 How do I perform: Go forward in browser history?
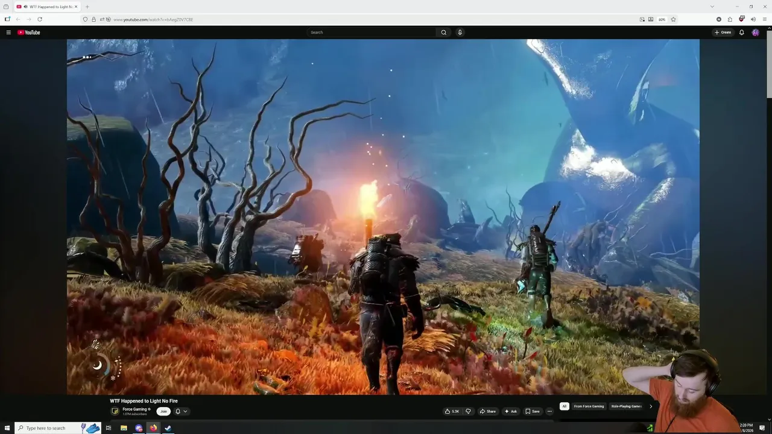[28, 19]
